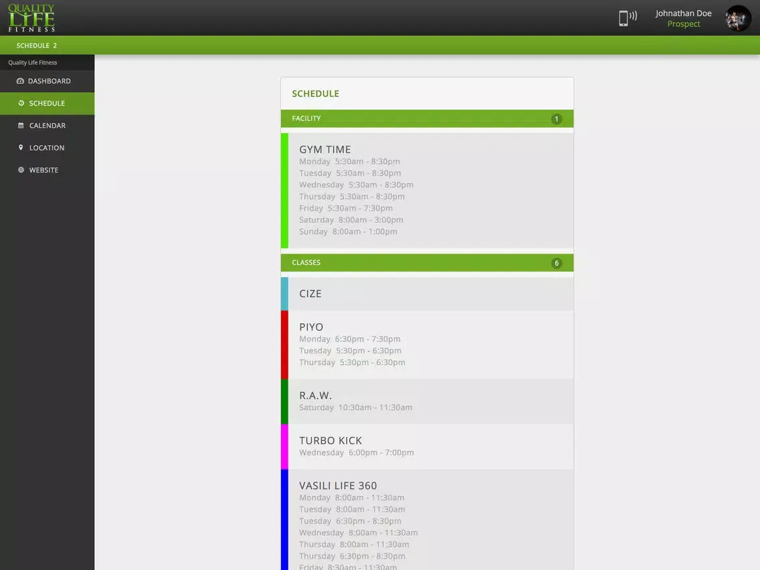The width and height of the screenshot is (760, 570).
Task: Click the dark green R.A.W. color bar
Action: [x=284, y=401]
